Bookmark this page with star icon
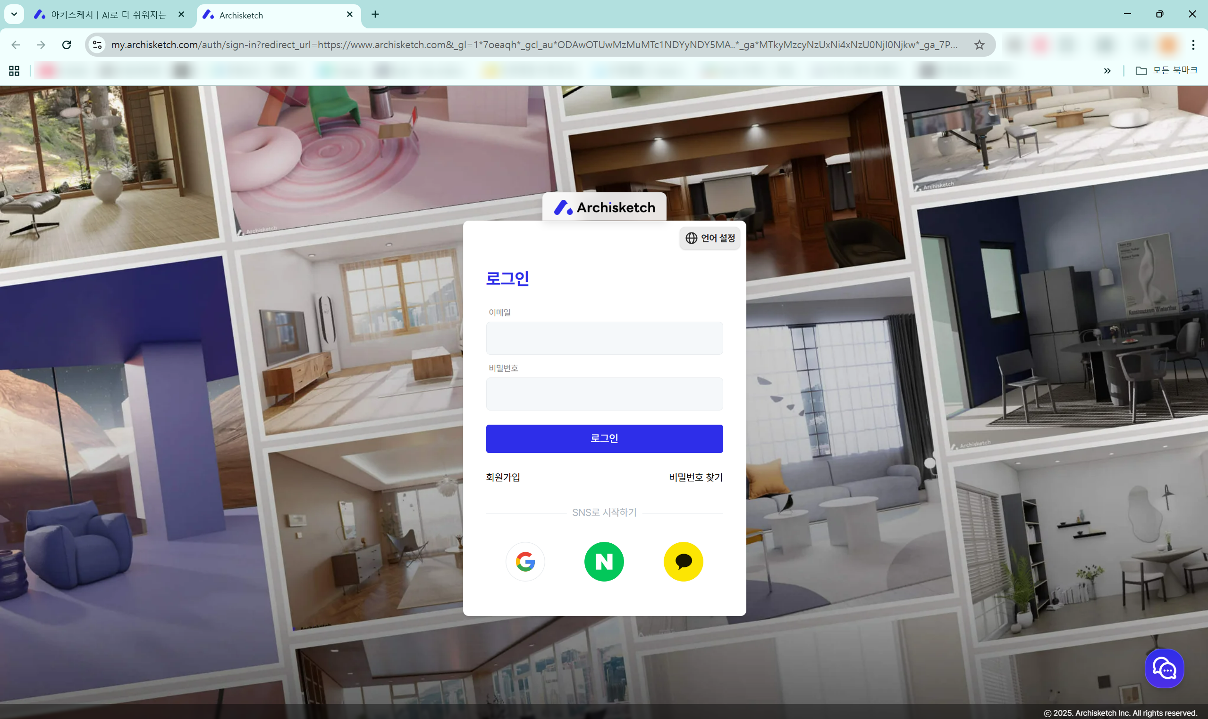This screenshot has height=719, width=1208. pyautogui.click(x=979, y=45)
